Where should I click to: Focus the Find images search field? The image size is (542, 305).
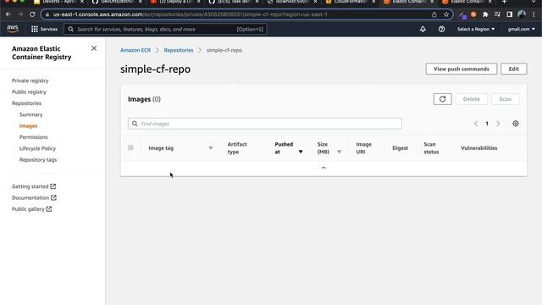tap(265, 124)
